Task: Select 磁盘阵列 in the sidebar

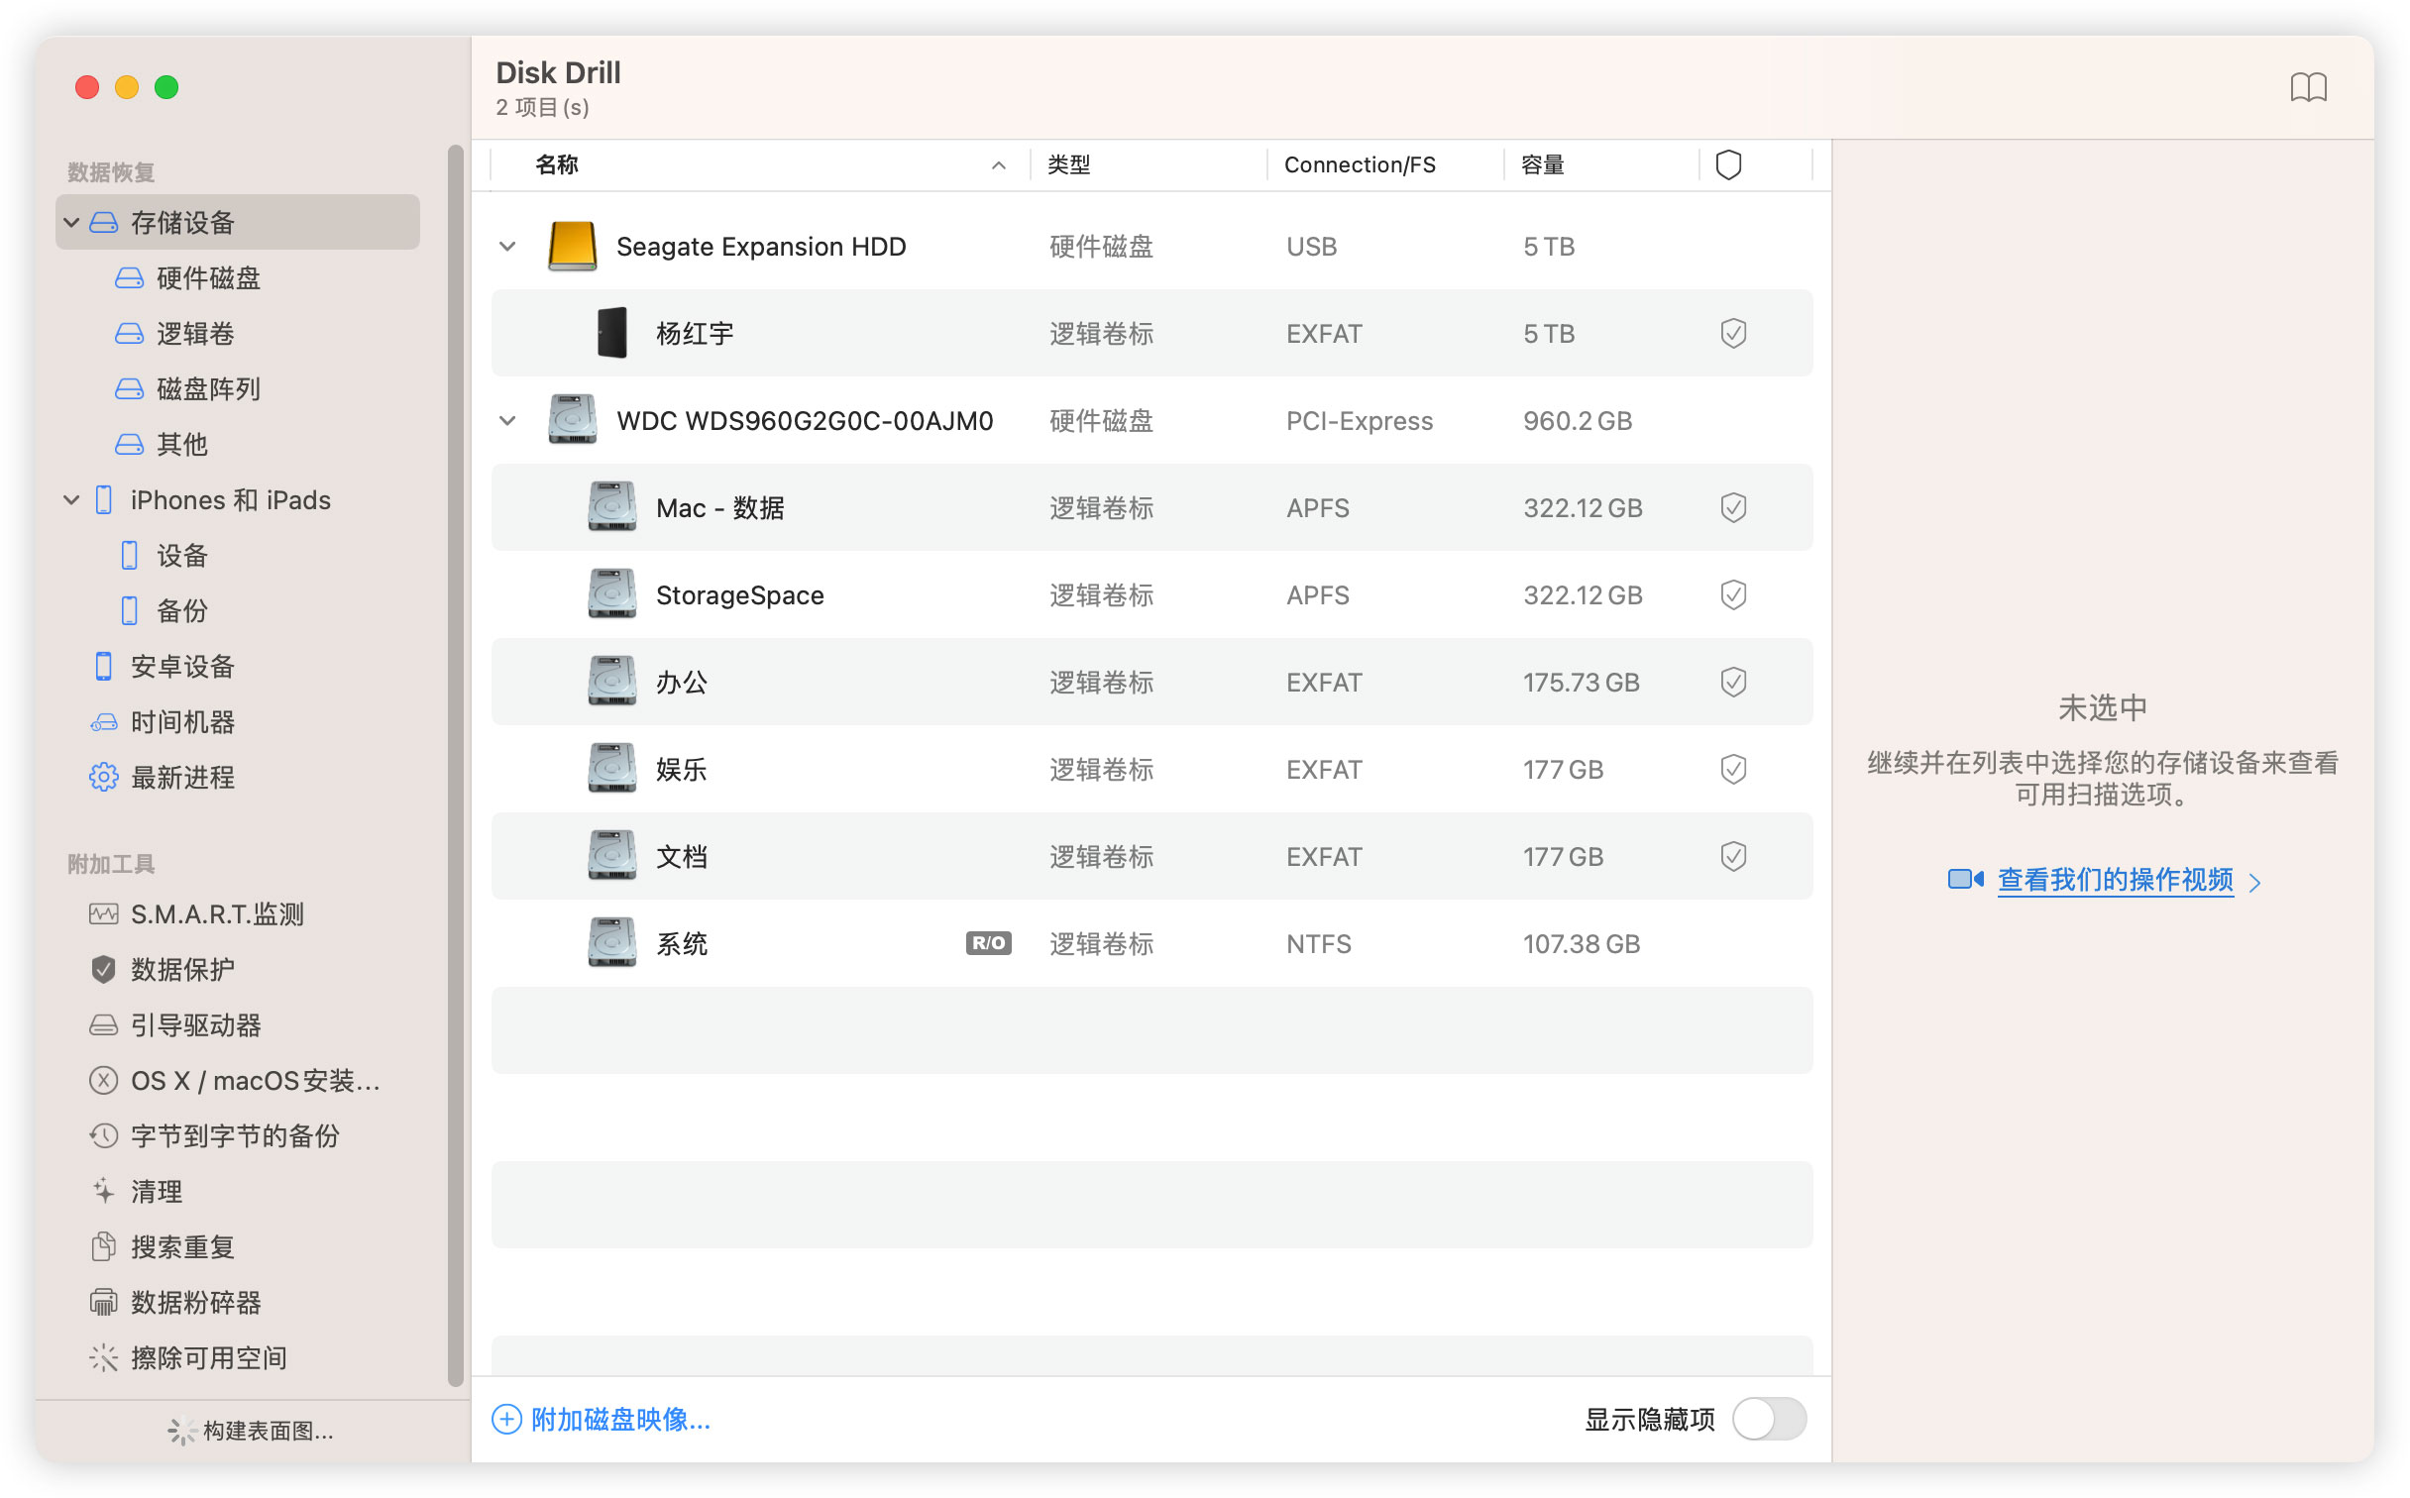Action: tap(188, 388)
